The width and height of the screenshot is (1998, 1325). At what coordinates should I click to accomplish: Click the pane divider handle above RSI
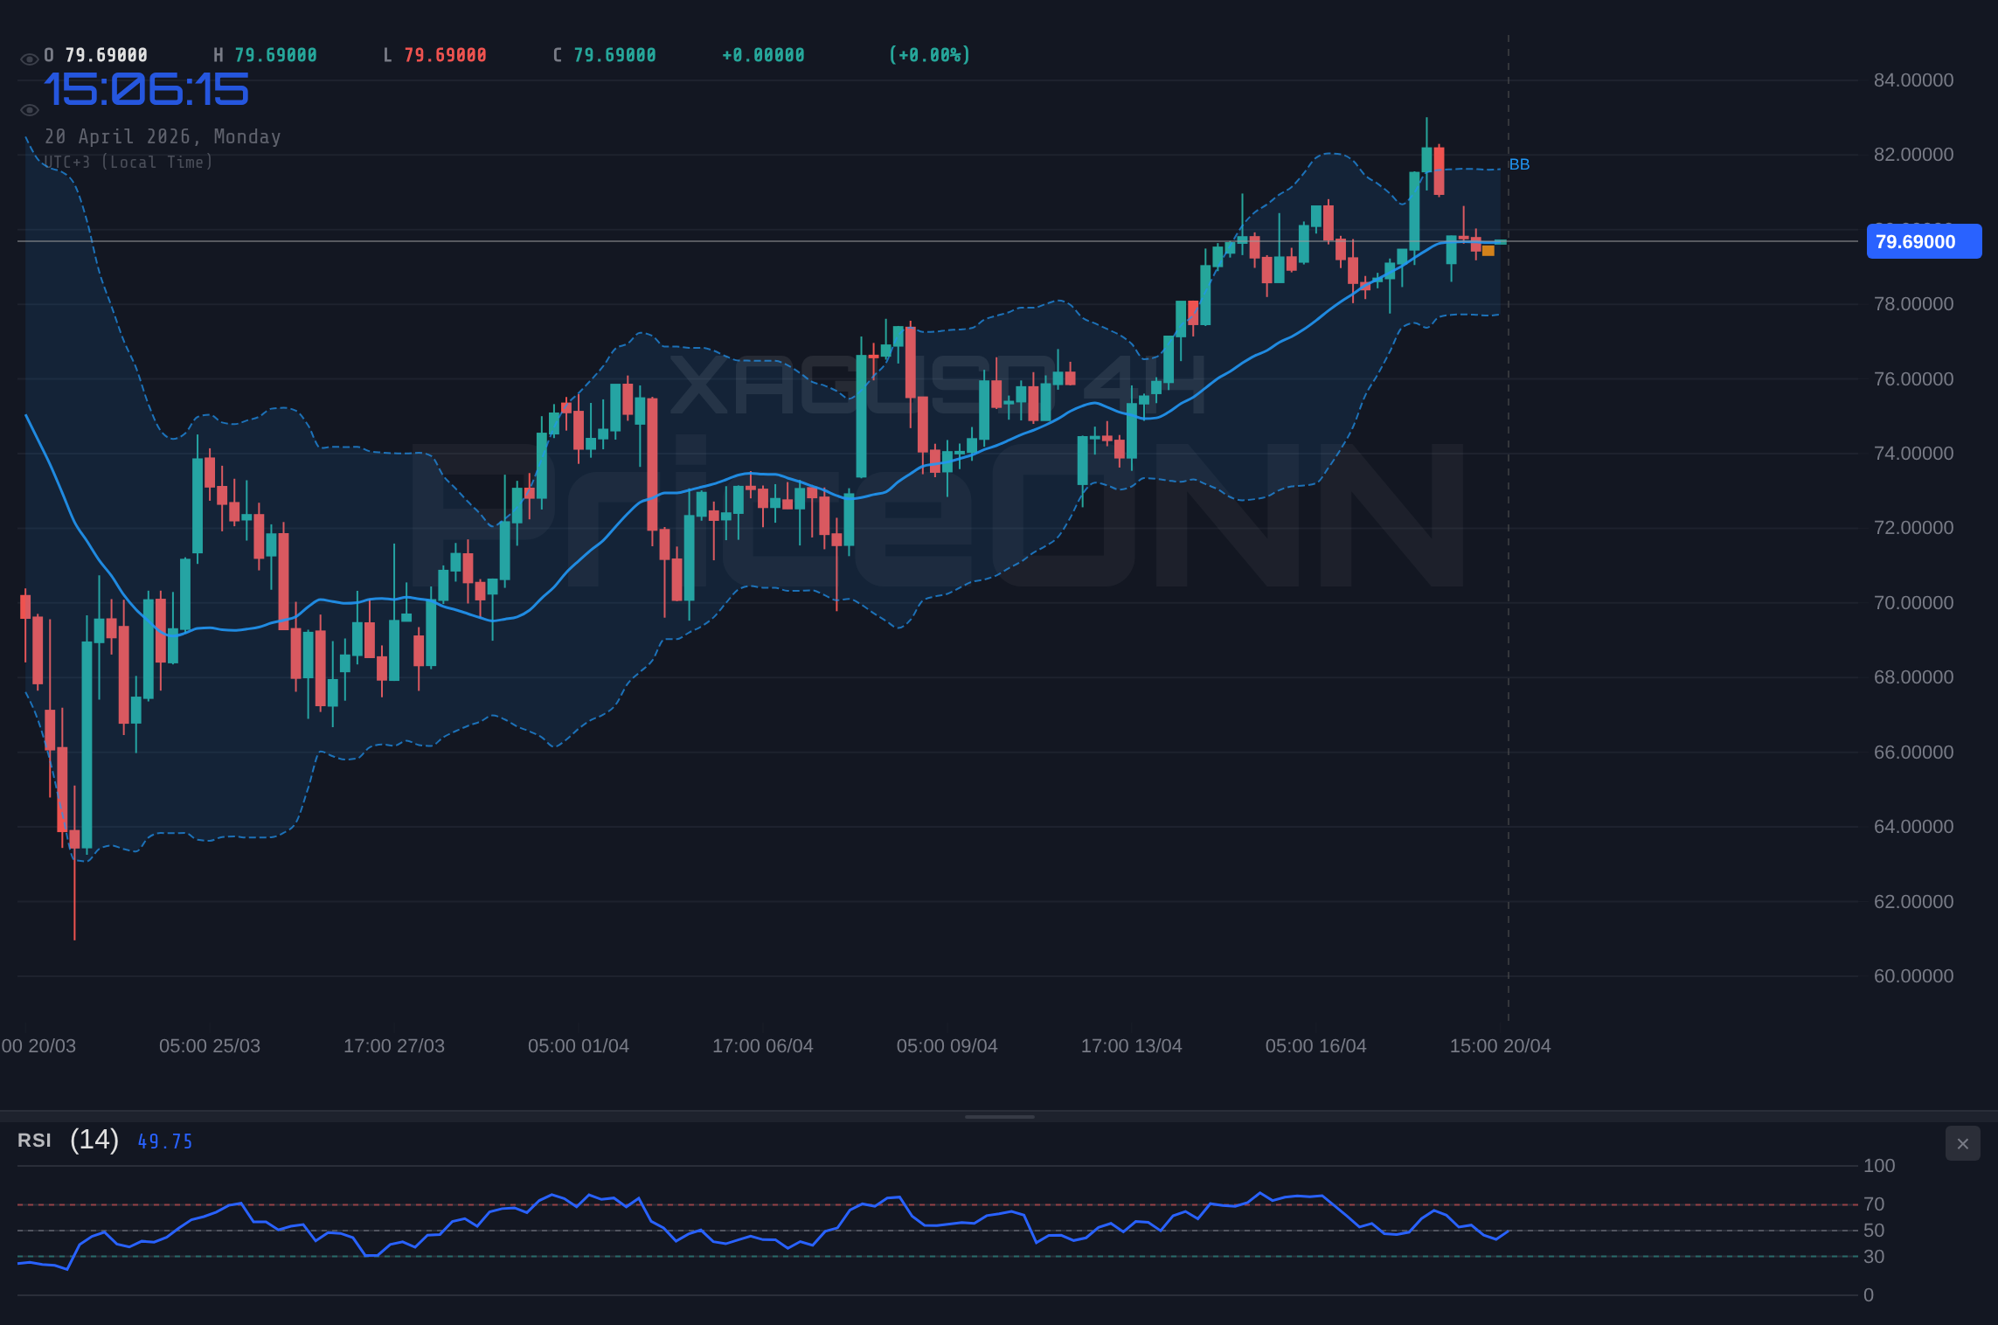[999, 1116]
